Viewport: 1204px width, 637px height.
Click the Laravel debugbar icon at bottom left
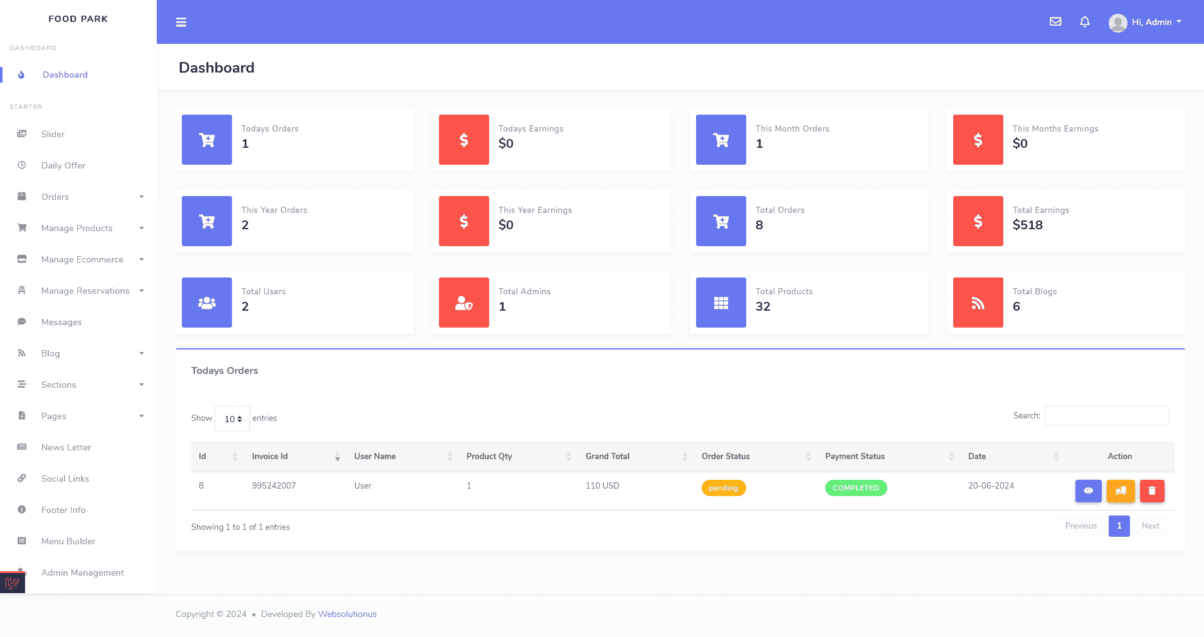pos(12,583)
